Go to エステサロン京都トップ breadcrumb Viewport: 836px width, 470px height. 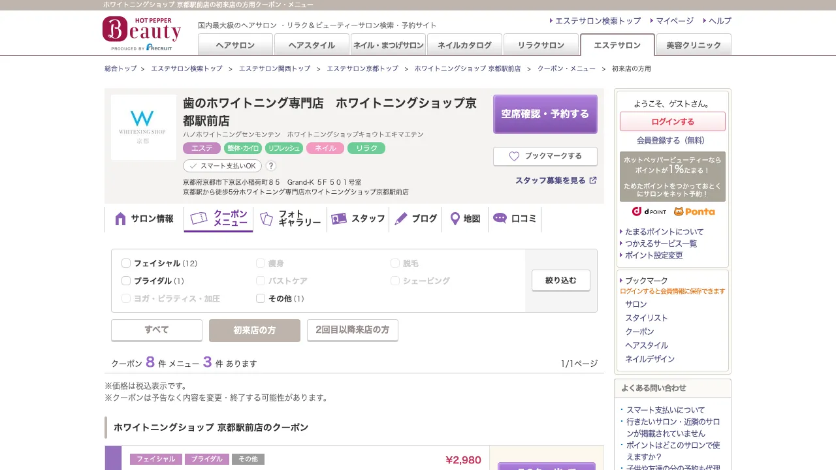362,69
